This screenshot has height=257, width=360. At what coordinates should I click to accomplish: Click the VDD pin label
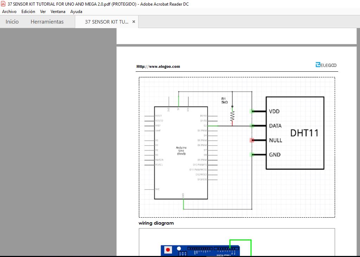point(274,111)
